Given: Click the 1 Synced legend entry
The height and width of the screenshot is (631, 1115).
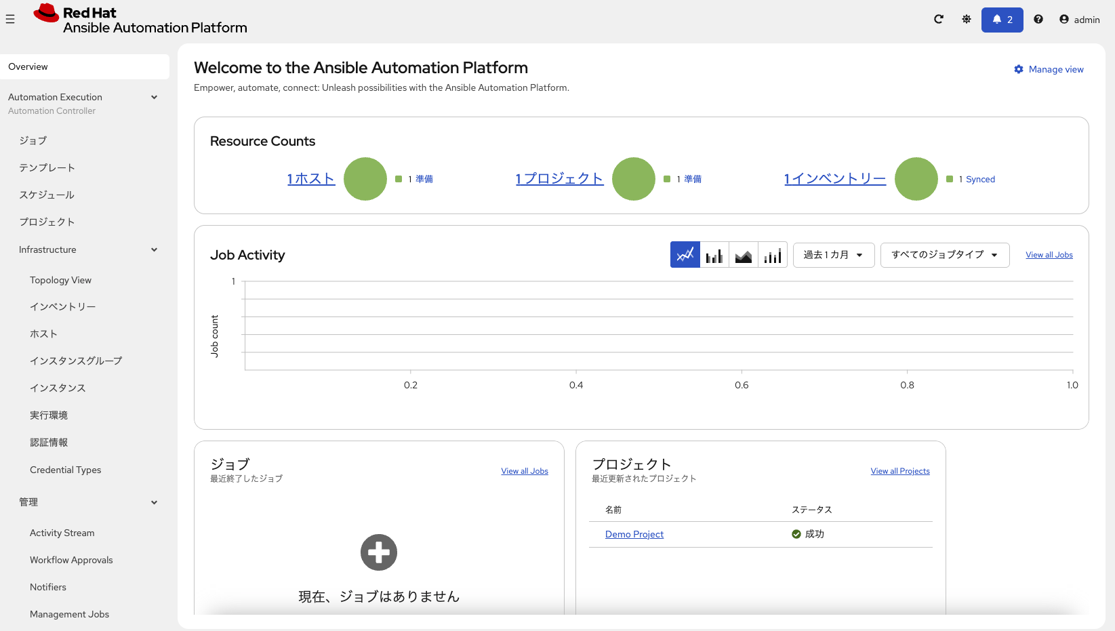Looking at the screenshot, I should pos(971,179).
